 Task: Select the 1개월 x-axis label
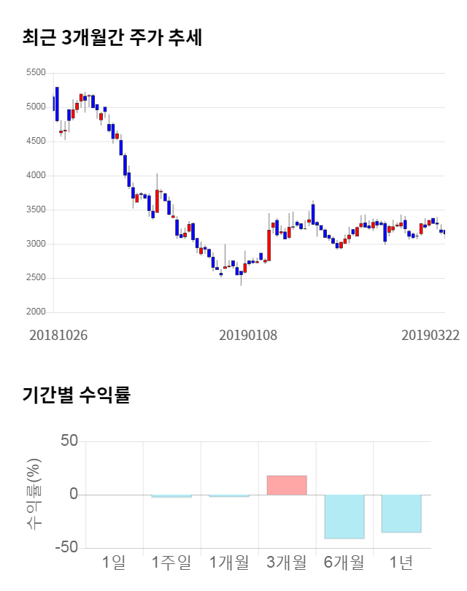pos(228,563)
